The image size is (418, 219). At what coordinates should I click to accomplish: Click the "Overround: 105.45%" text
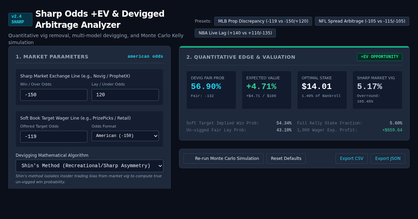pos(369,99)
